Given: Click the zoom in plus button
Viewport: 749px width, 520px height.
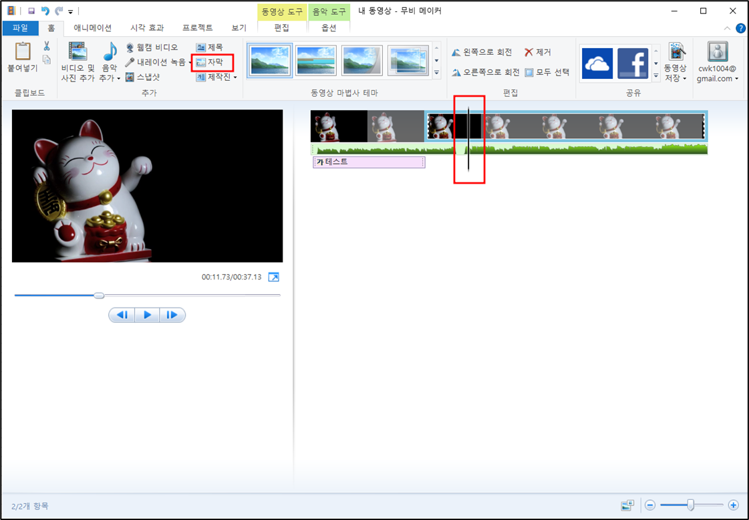Looking at the screenshot, I should tap(734, 505).
